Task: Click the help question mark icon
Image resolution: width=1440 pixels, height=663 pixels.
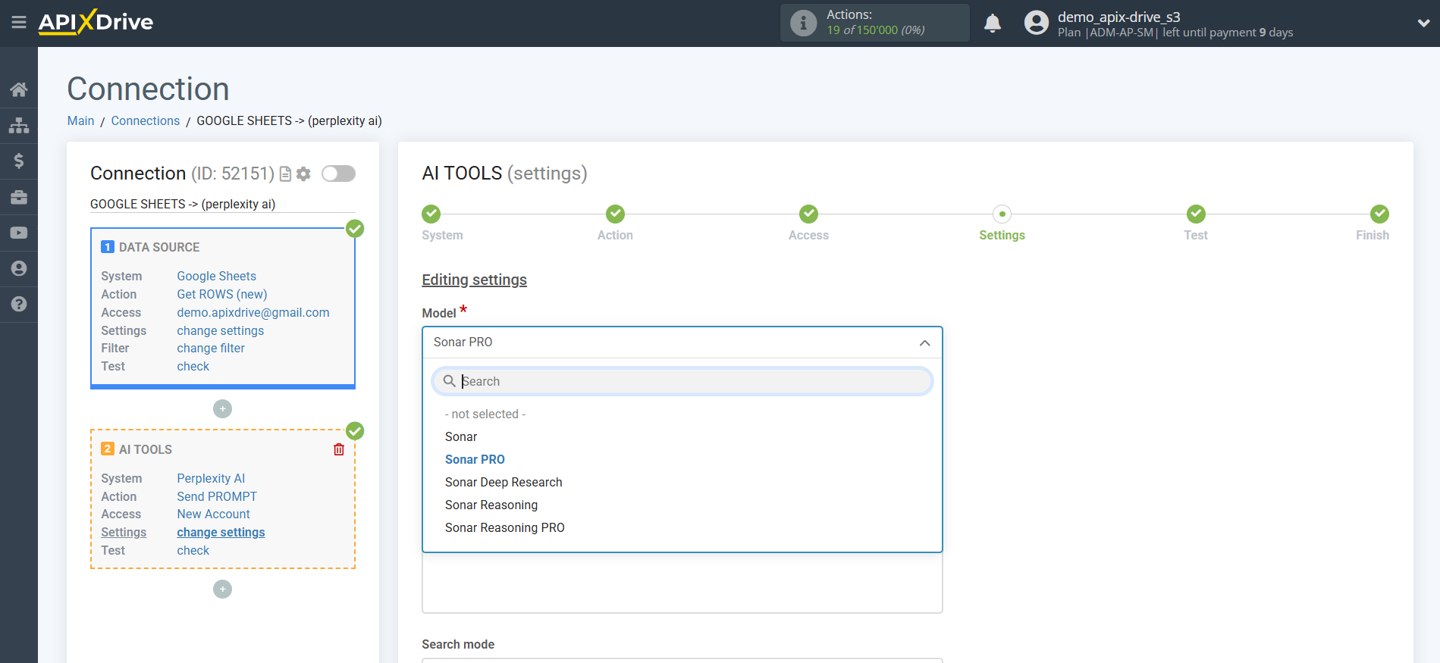Action: (19, 304)
